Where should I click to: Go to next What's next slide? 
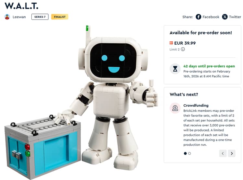point(232,153)
